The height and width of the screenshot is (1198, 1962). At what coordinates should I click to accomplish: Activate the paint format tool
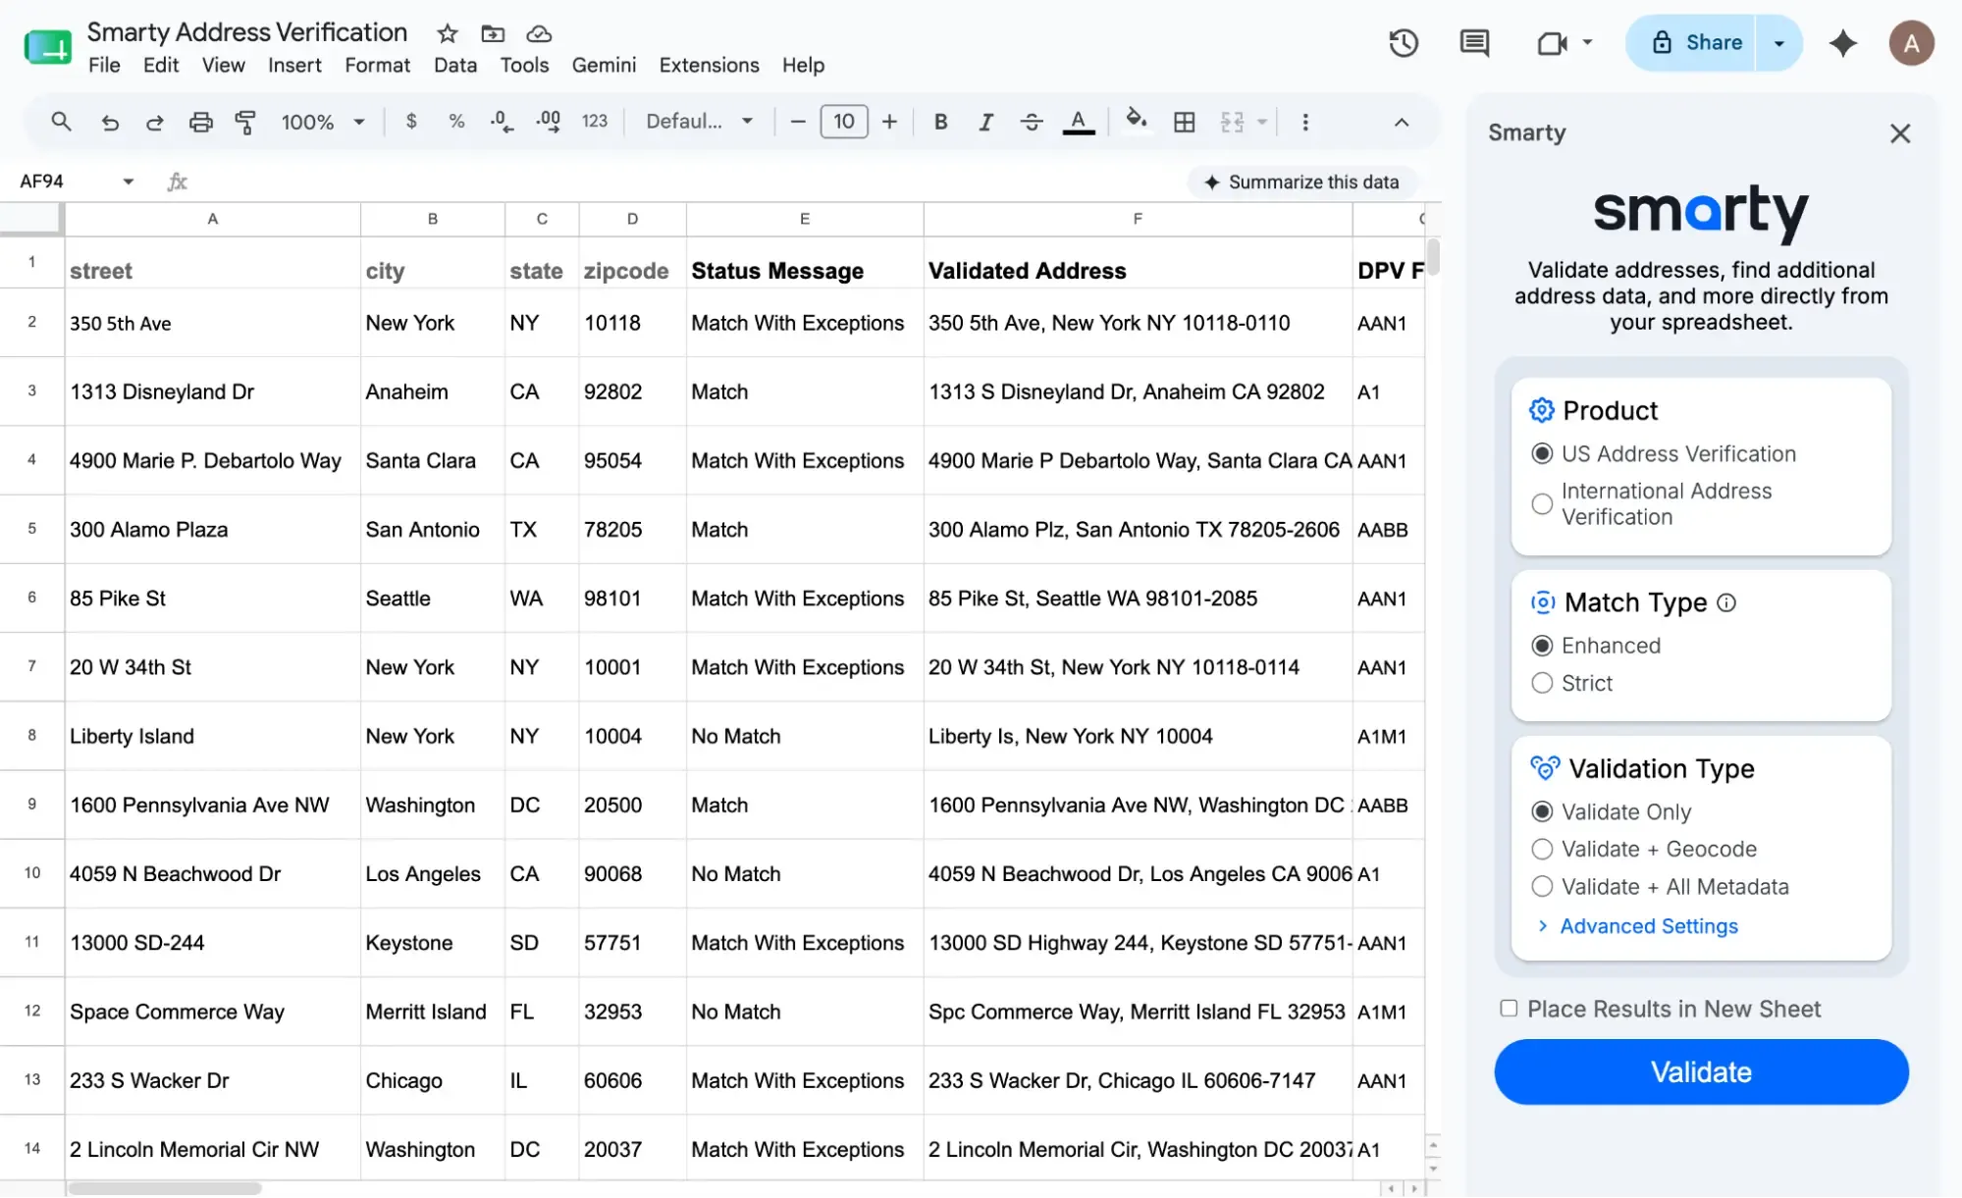[245, 122]
